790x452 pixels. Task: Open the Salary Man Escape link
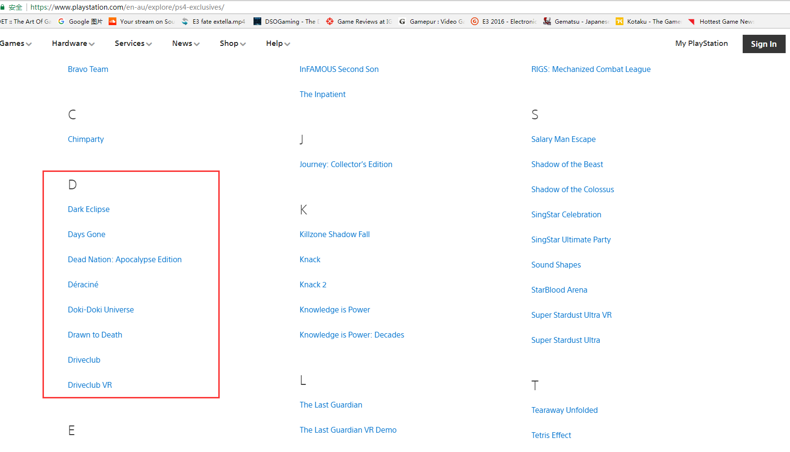click(564, 139)
